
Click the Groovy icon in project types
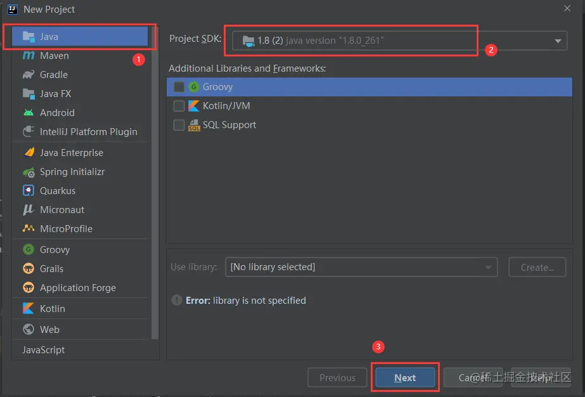29,249
